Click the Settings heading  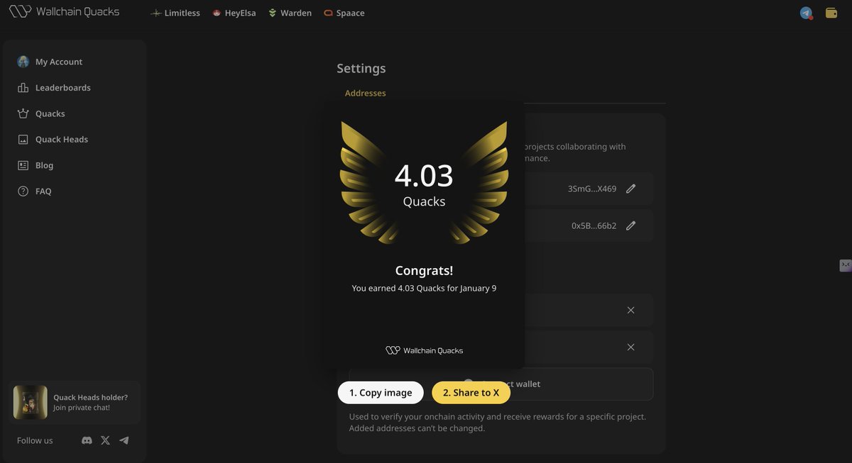(361, 68)
